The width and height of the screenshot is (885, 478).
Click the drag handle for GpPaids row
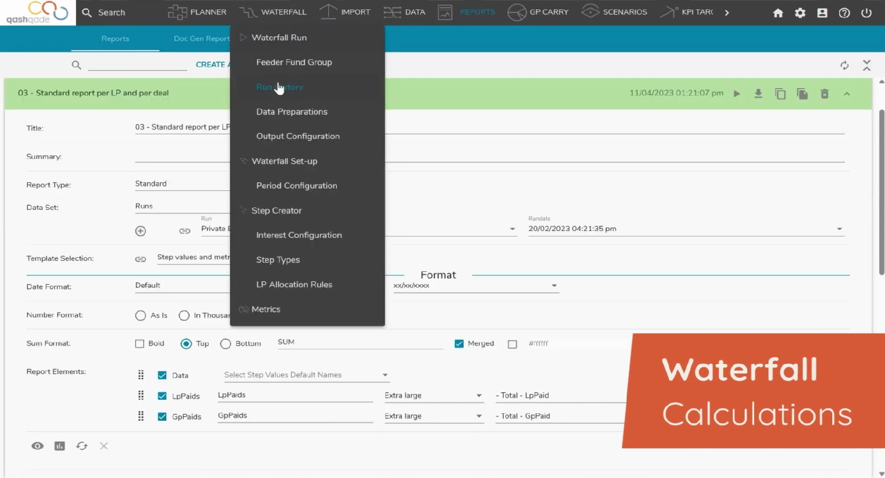click(141, 416)
